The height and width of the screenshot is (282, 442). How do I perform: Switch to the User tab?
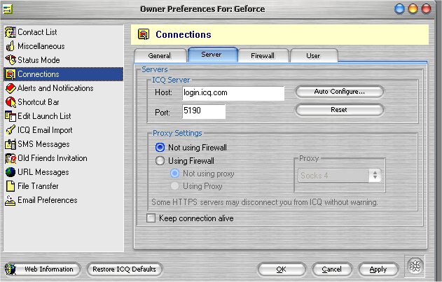tap(313, 56)
